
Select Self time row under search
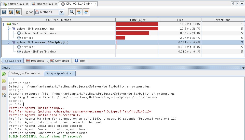point(123,38)
